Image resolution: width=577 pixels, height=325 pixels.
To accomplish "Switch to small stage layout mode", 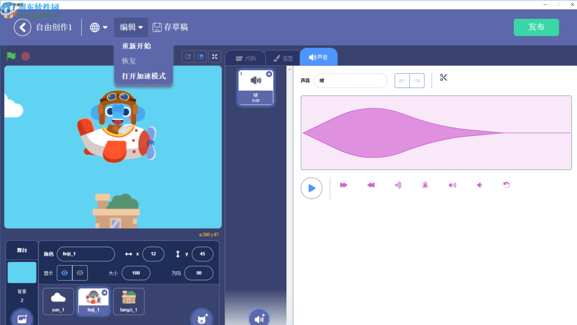I will click(x=188, y=56).
